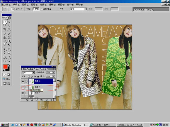
Task: Select the Eyedropper tool
Action: coord(9,57)
